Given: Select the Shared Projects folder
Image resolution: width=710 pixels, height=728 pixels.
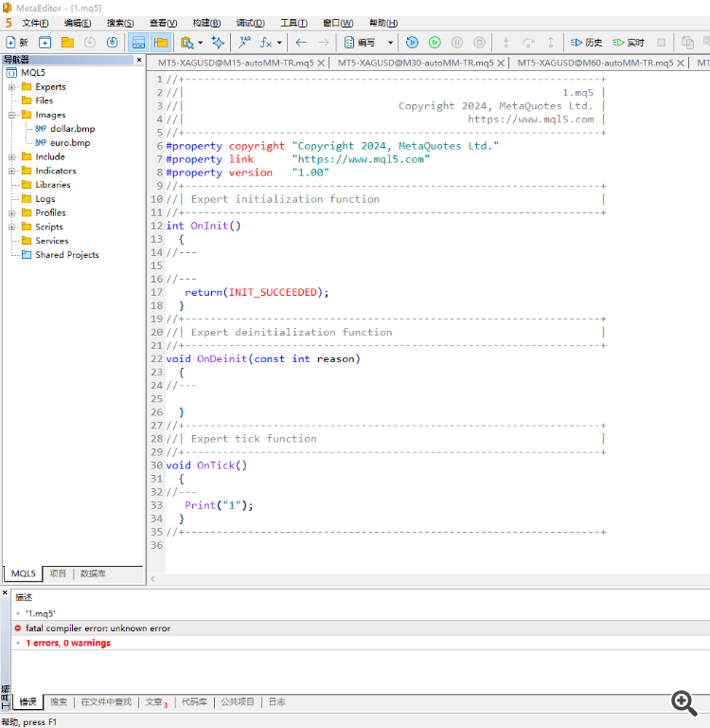Looking at the screenshot, I should tap(61, 254).
